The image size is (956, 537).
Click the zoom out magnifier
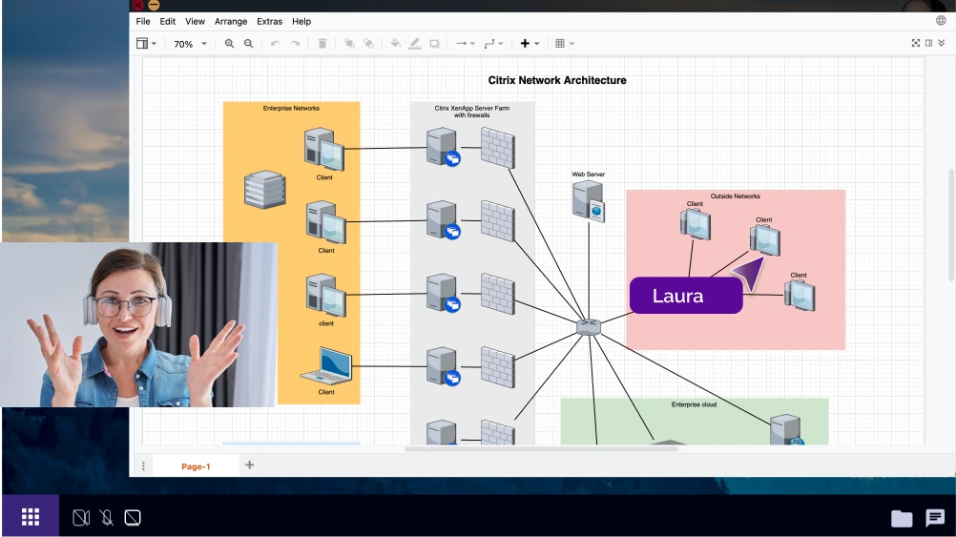[249, 43]
